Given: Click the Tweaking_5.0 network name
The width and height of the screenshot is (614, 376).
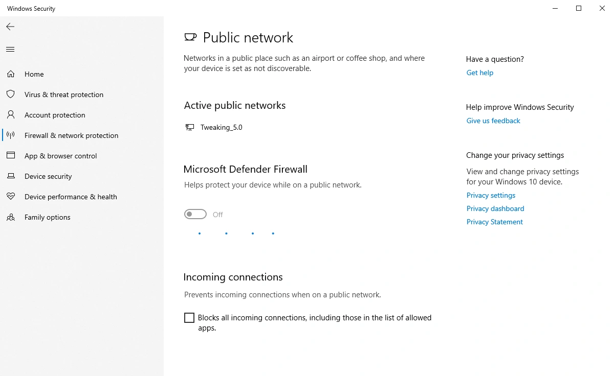Looking at the screenshot, I should [222, 127].
